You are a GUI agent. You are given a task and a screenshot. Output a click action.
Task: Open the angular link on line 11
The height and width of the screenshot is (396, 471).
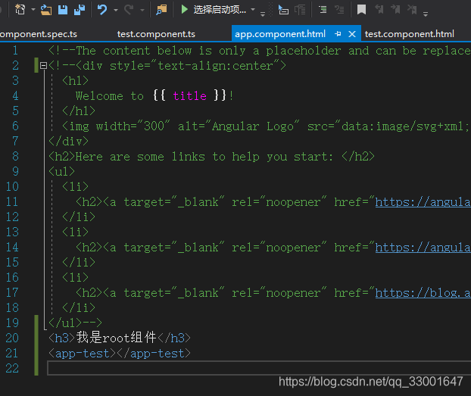pyautogui.click(x=423, y=202)
